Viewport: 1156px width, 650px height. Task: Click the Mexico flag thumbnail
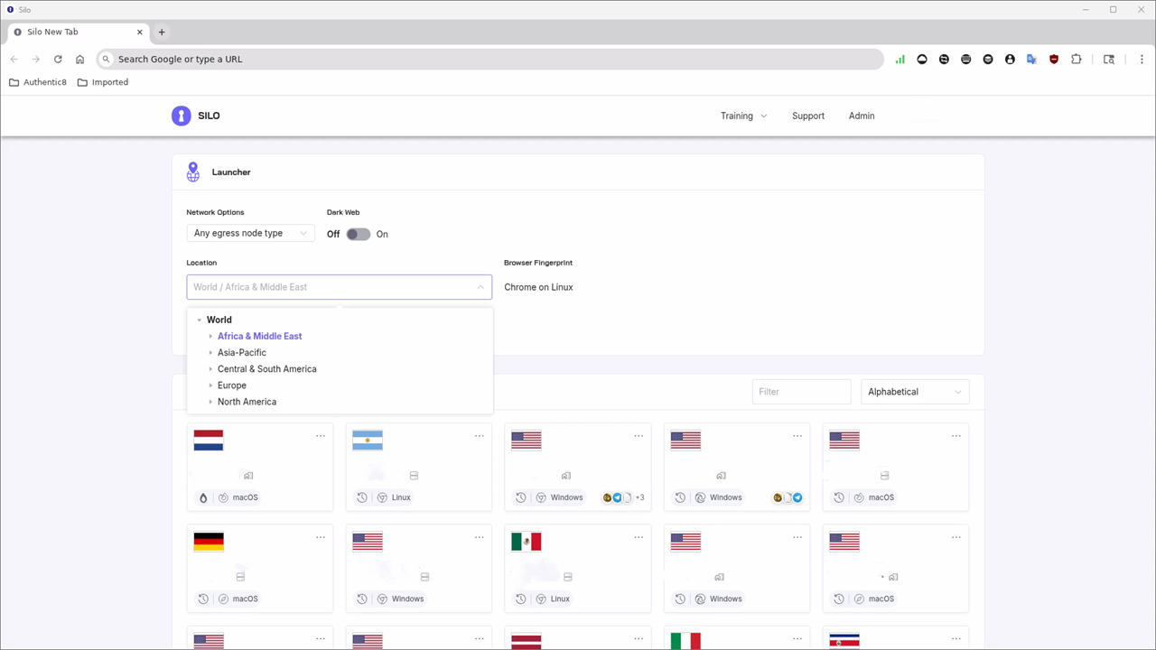click(x=527, y=542)
